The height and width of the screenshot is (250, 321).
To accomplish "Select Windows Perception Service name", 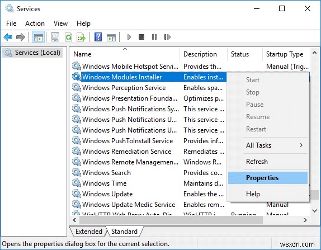I will tap(124, 88).
